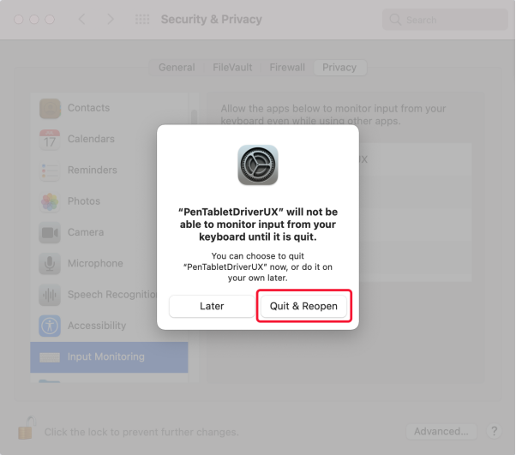Choose the Photos icon in sidebar
This screenshot has height=455, width=516.
click(50, 201)
